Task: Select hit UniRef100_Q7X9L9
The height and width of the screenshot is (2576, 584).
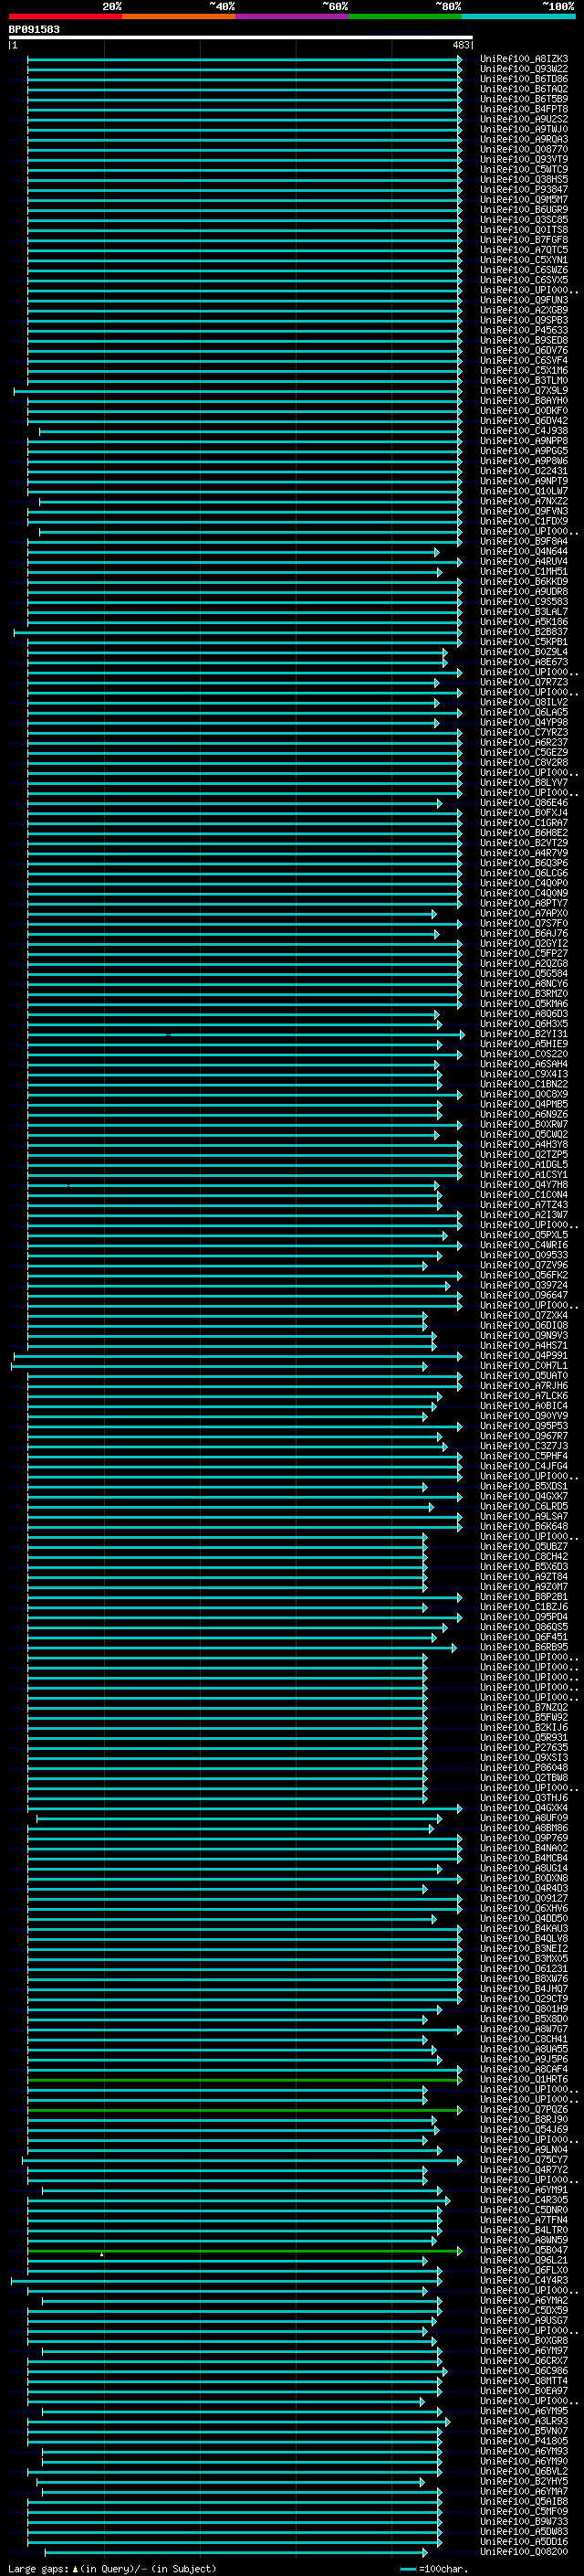Action: (x=524, y=391)
